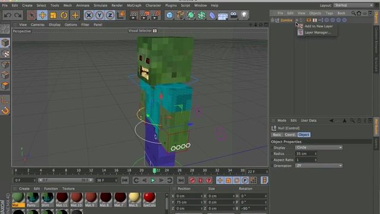Open the Layout Startup dropdown

coord(353,5)
